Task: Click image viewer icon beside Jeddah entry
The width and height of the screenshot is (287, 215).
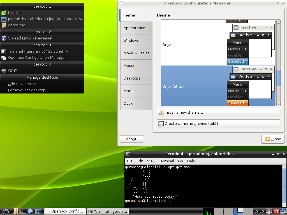Action: pos(4,19)
